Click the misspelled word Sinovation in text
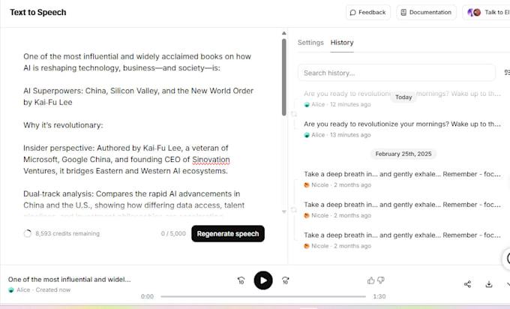Screen dimensions: 510x309 coord(209,160)
